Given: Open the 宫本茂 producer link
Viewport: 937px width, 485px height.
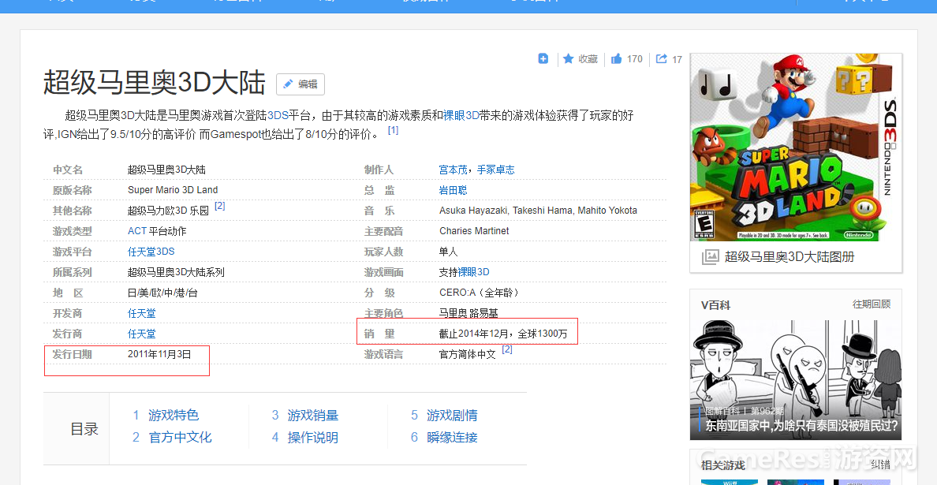Looking at the screenshot, I should (x=453, y=170).
